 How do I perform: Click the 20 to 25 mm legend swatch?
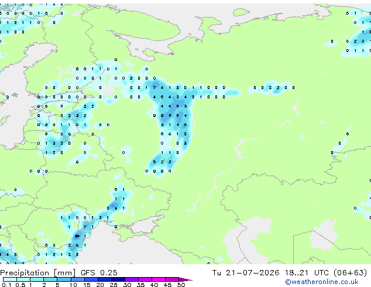click(x=105, y=279)
